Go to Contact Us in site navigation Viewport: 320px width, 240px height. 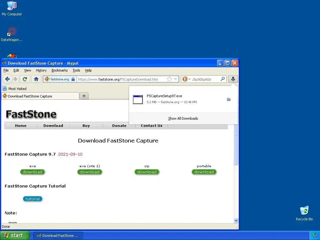(152, 126)
